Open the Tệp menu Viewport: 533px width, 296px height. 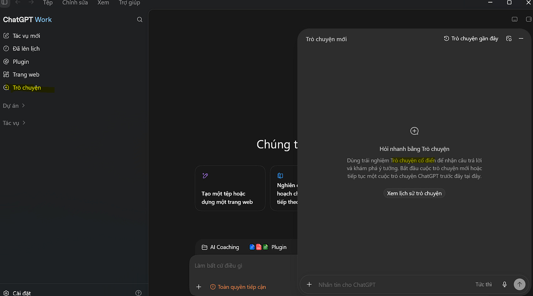coord(48,3)
